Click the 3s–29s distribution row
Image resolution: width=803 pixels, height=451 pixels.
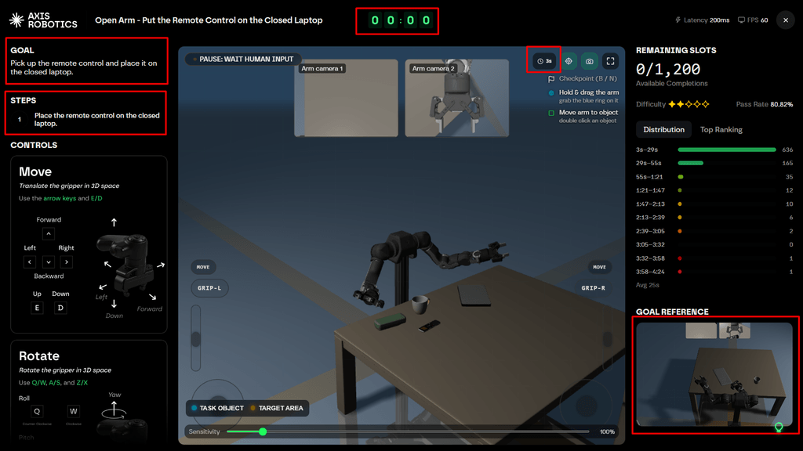714,150
